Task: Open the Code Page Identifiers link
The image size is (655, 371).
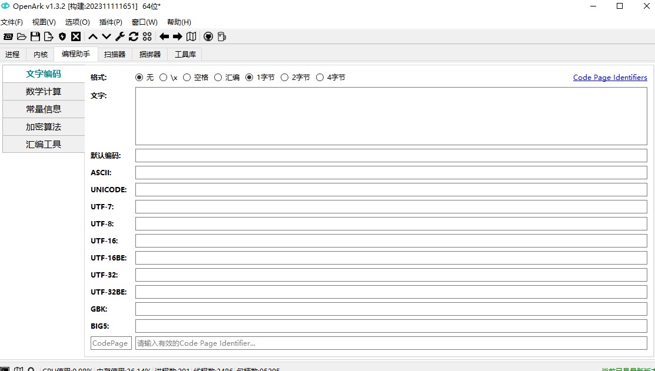Action: coord(610,78)
